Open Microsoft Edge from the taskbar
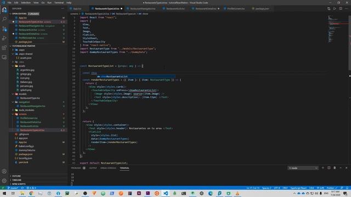 click(x=211, y=193)
